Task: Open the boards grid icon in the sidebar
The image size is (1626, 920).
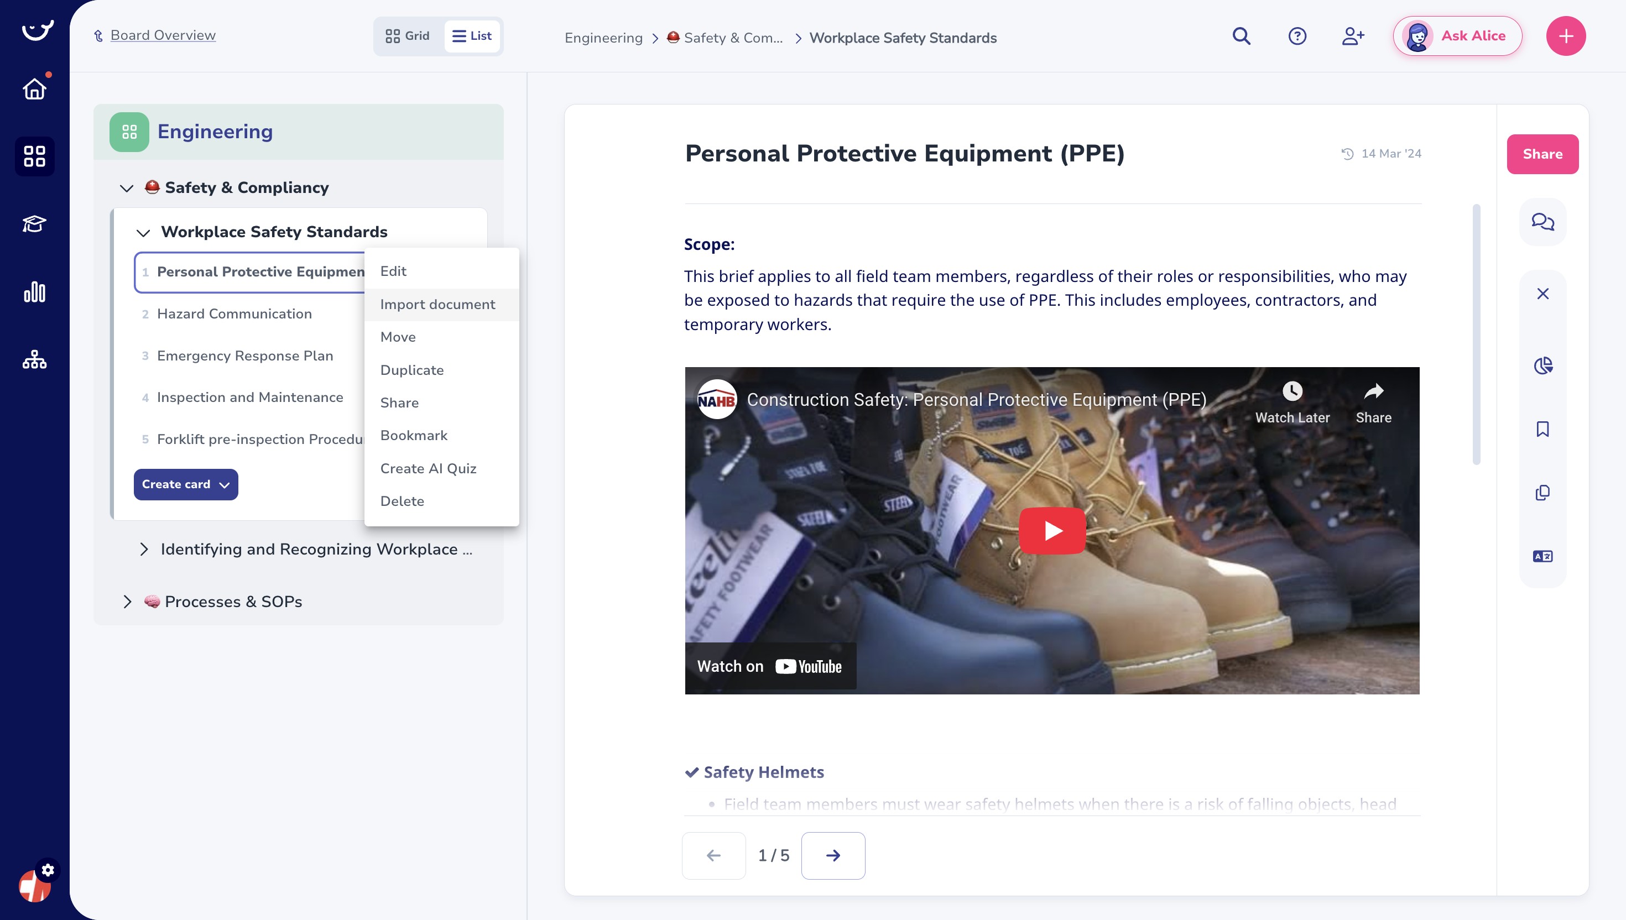Action: point(34,156)
